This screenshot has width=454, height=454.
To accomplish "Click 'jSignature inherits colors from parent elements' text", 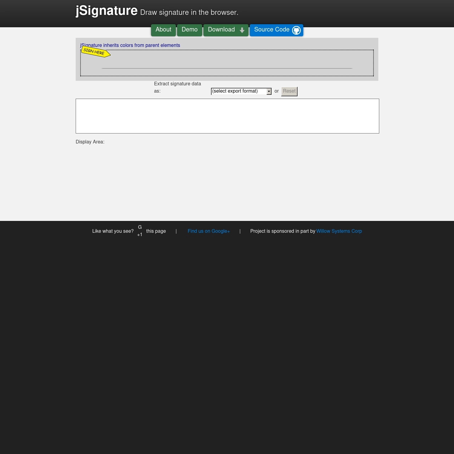I will click(x=130, y=45).
